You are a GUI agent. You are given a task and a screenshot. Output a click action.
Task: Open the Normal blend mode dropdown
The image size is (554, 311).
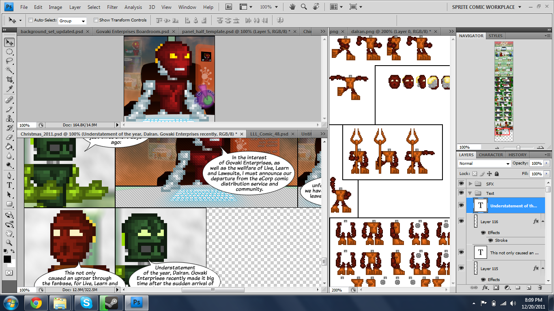click(484, 164)
